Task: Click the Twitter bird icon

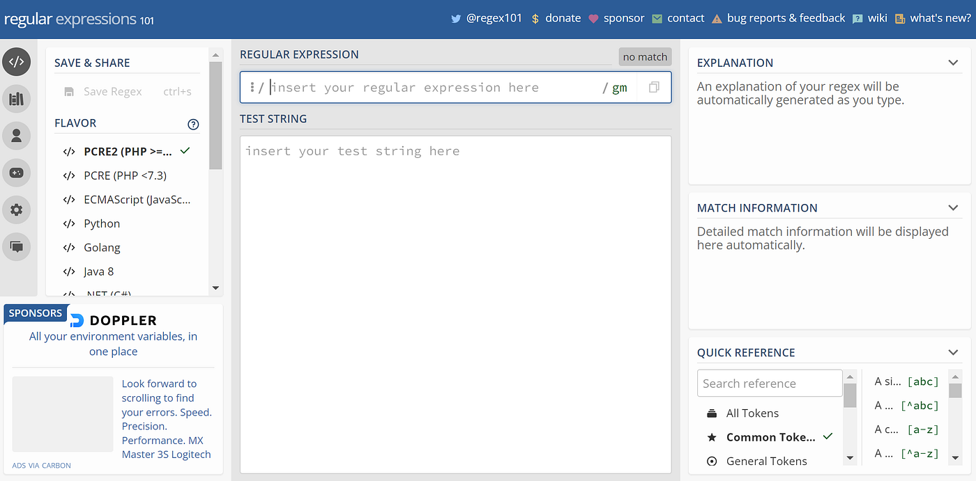Action: [x=457, y=19]
